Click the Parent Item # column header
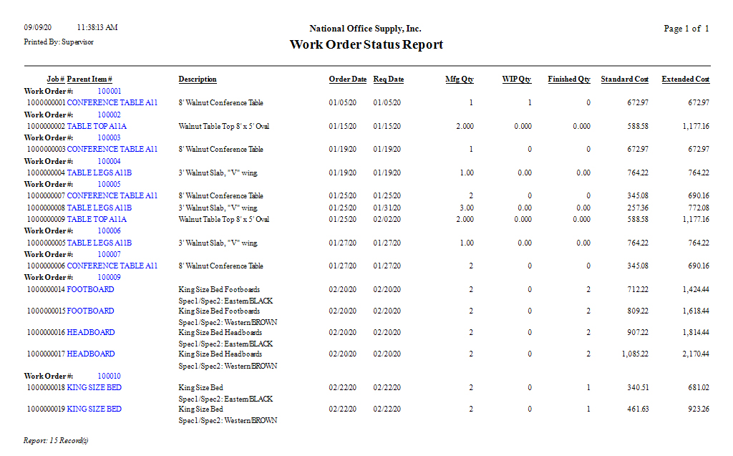The width and height of the screenshot is (733, 456). tap(89, 79)
